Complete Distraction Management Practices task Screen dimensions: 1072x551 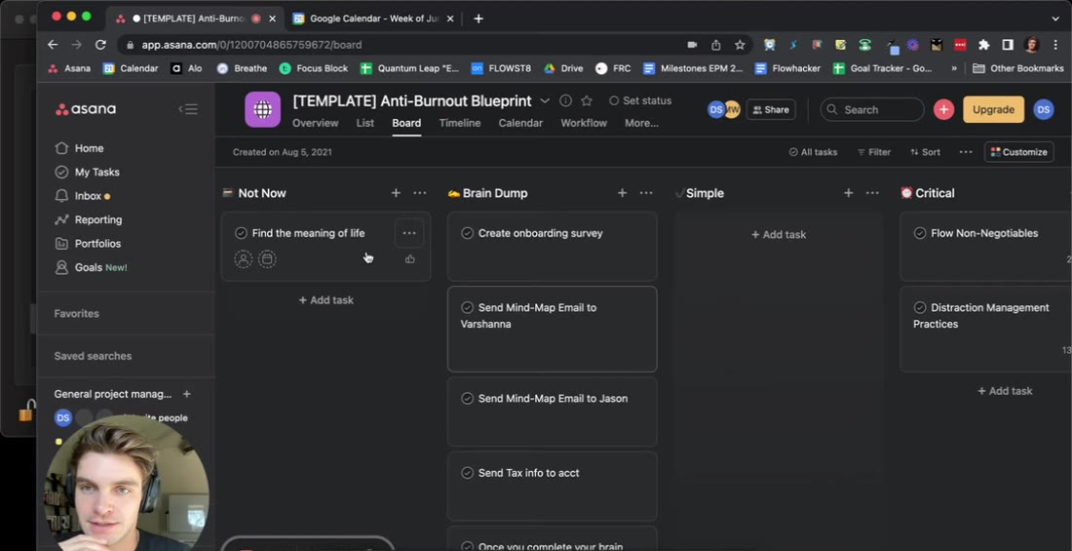(x=920, y=308)
